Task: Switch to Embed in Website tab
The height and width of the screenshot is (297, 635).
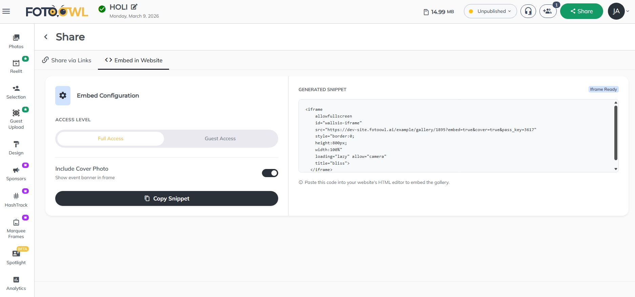Action: click(x=134, y=60)
